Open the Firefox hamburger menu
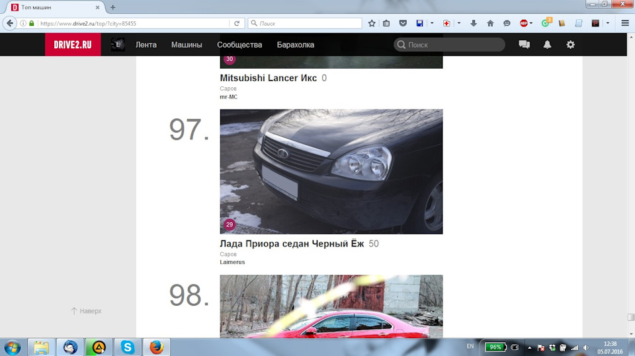Screen dimensions: 635x356 (625, 24)
